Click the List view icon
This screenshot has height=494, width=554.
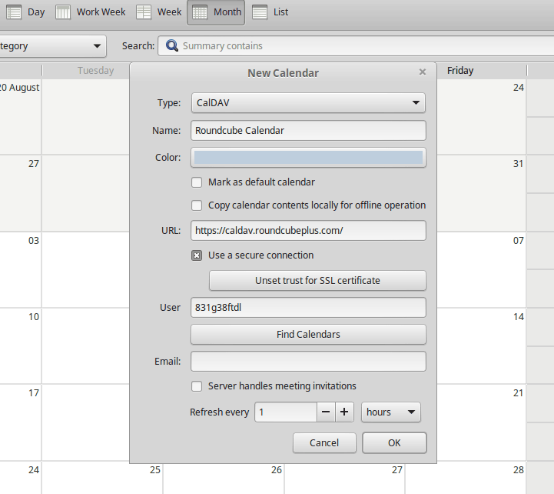(x=260, y=12)
